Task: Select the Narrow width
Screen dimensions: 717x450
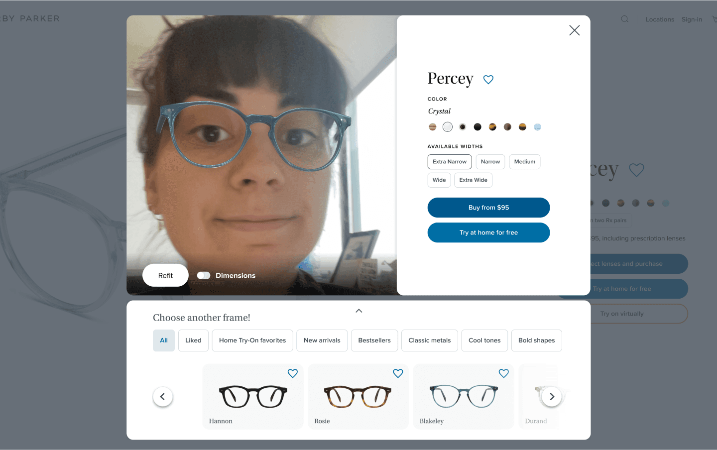Action: click(490, 162)
